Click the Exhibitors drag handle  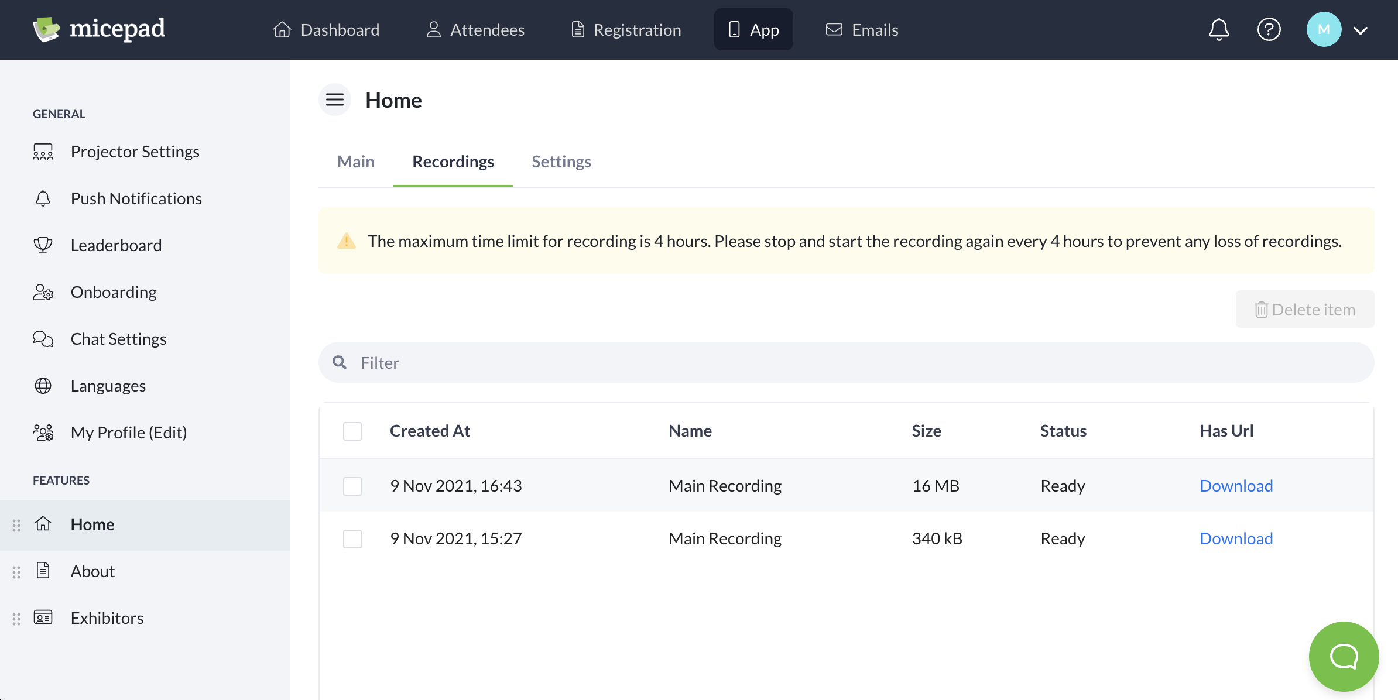pyautogui.click(x=16, y=619)
